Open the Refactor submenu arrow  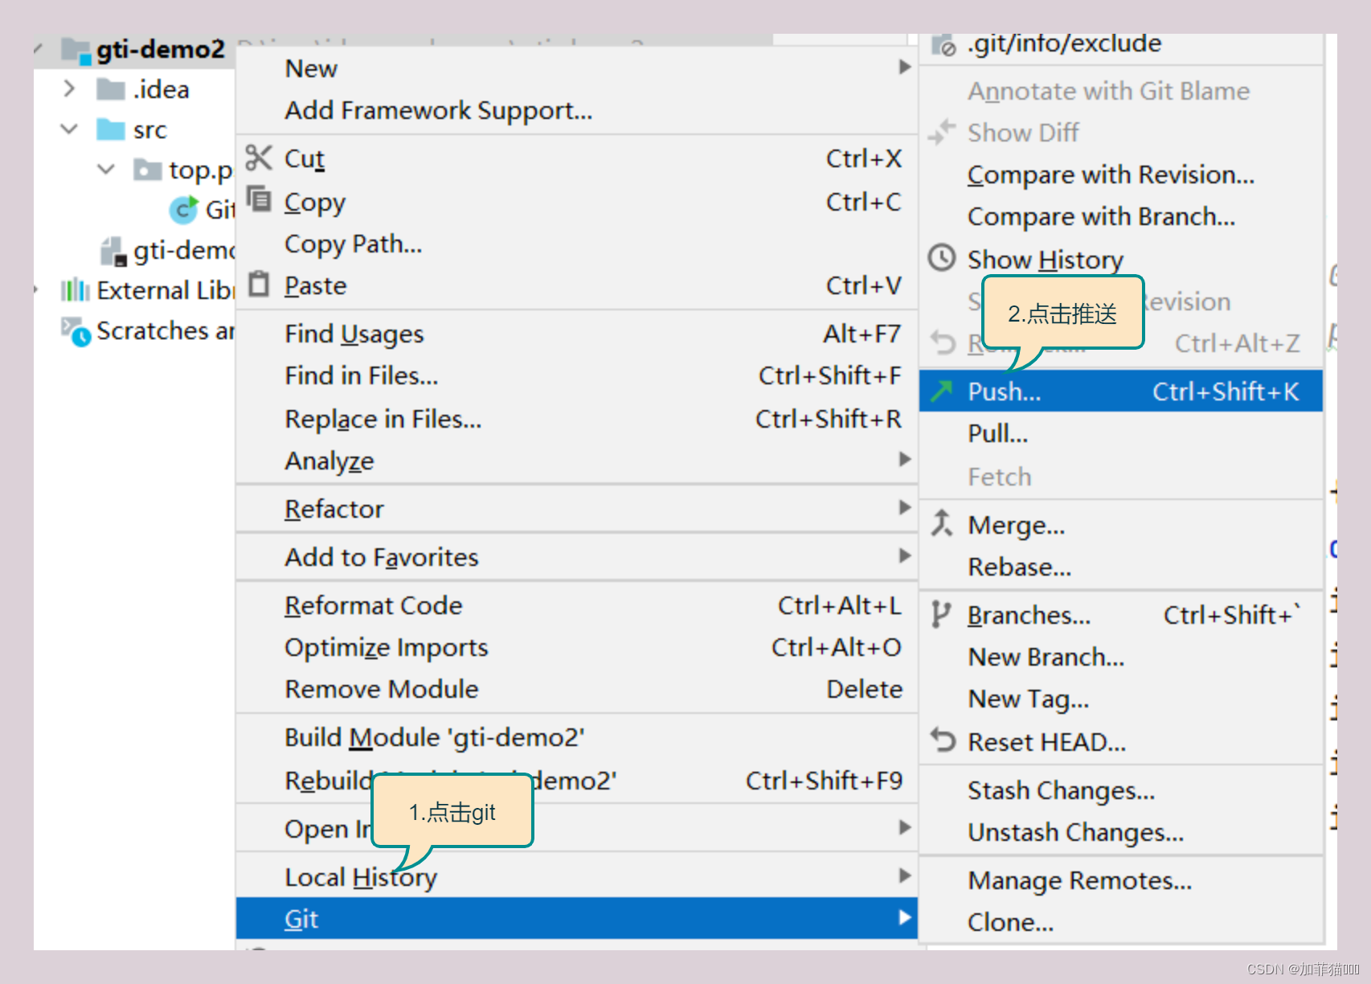click(x=904, y=507)
